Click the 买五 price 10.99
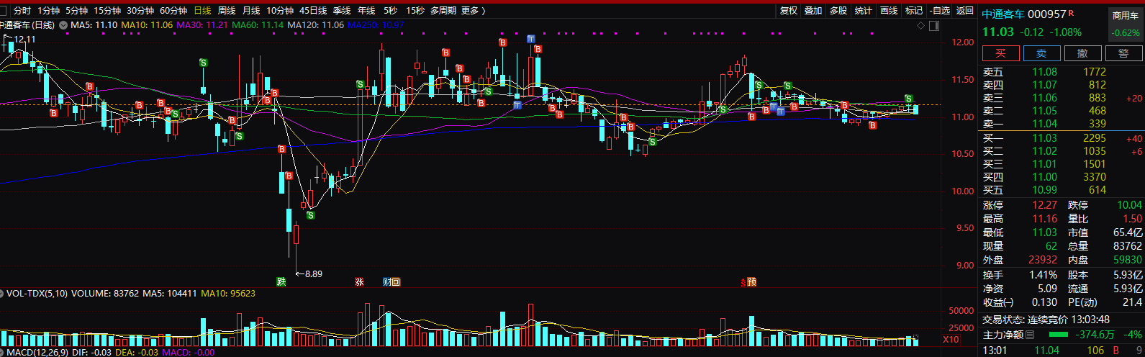 click(1045, 190)
